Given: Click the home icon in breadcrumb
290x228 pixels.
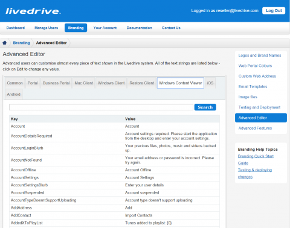Looking at the screenshot, I should [x=4, y=43].
